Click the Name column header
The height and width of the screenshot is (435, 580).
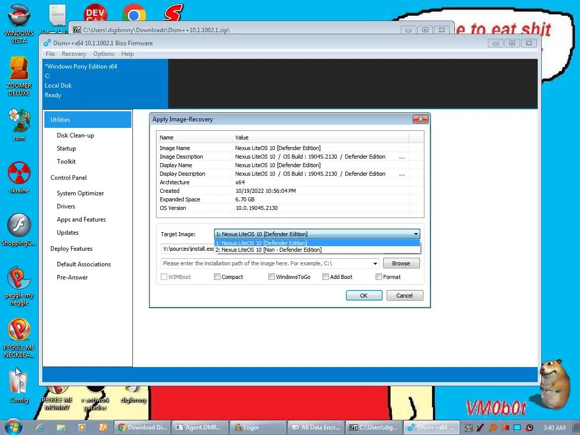tap(194, 137)
